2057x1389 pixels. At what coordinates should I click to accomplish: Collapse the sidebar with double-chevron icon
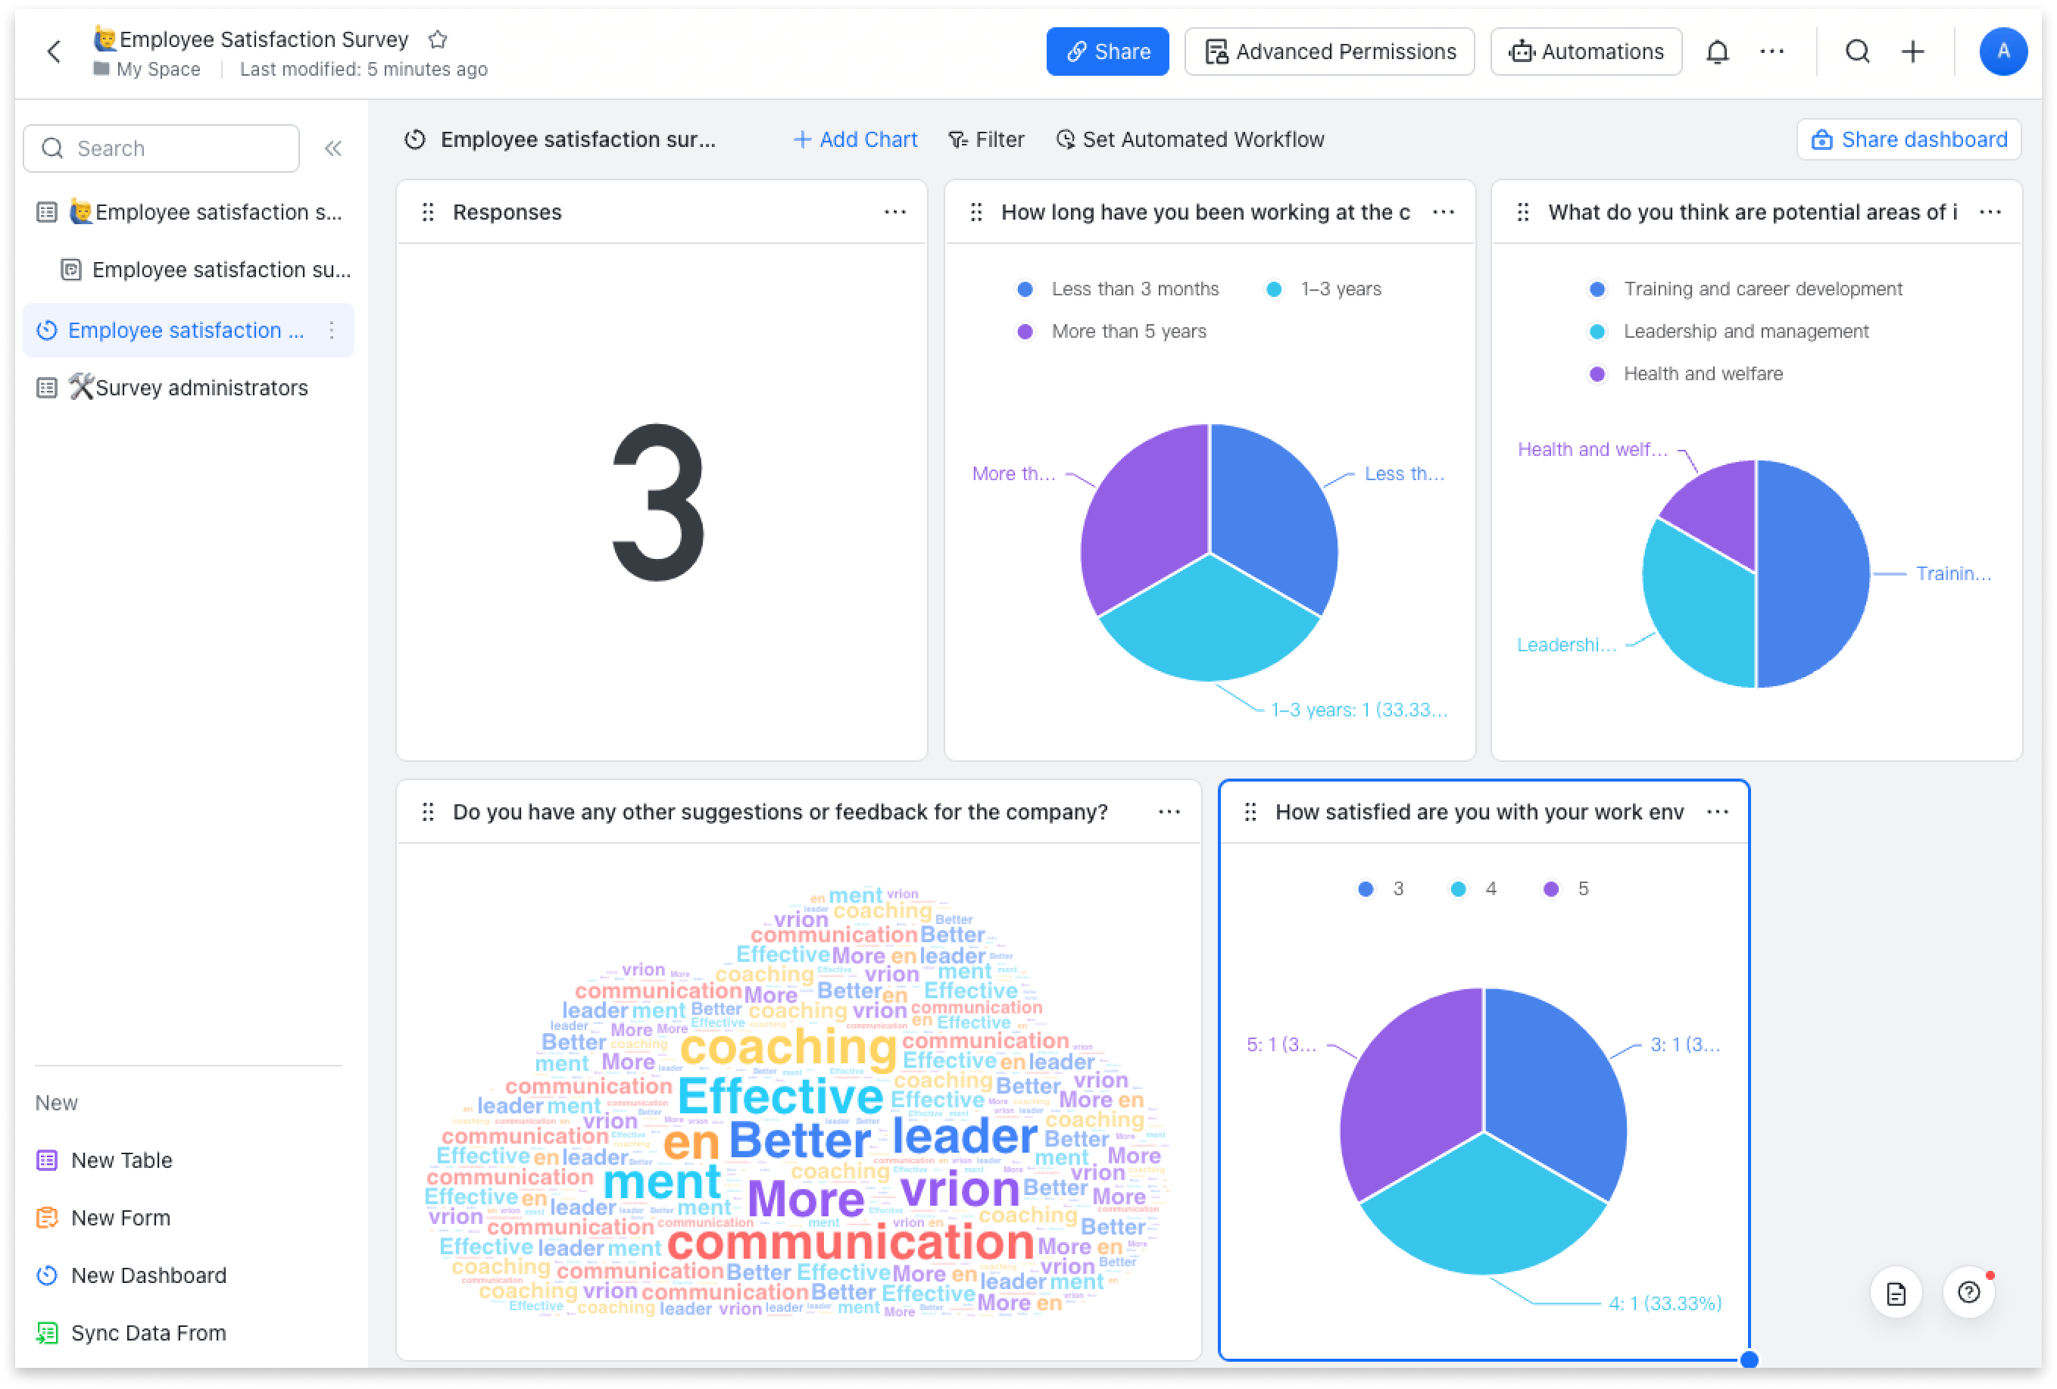(x=332, y=148)
